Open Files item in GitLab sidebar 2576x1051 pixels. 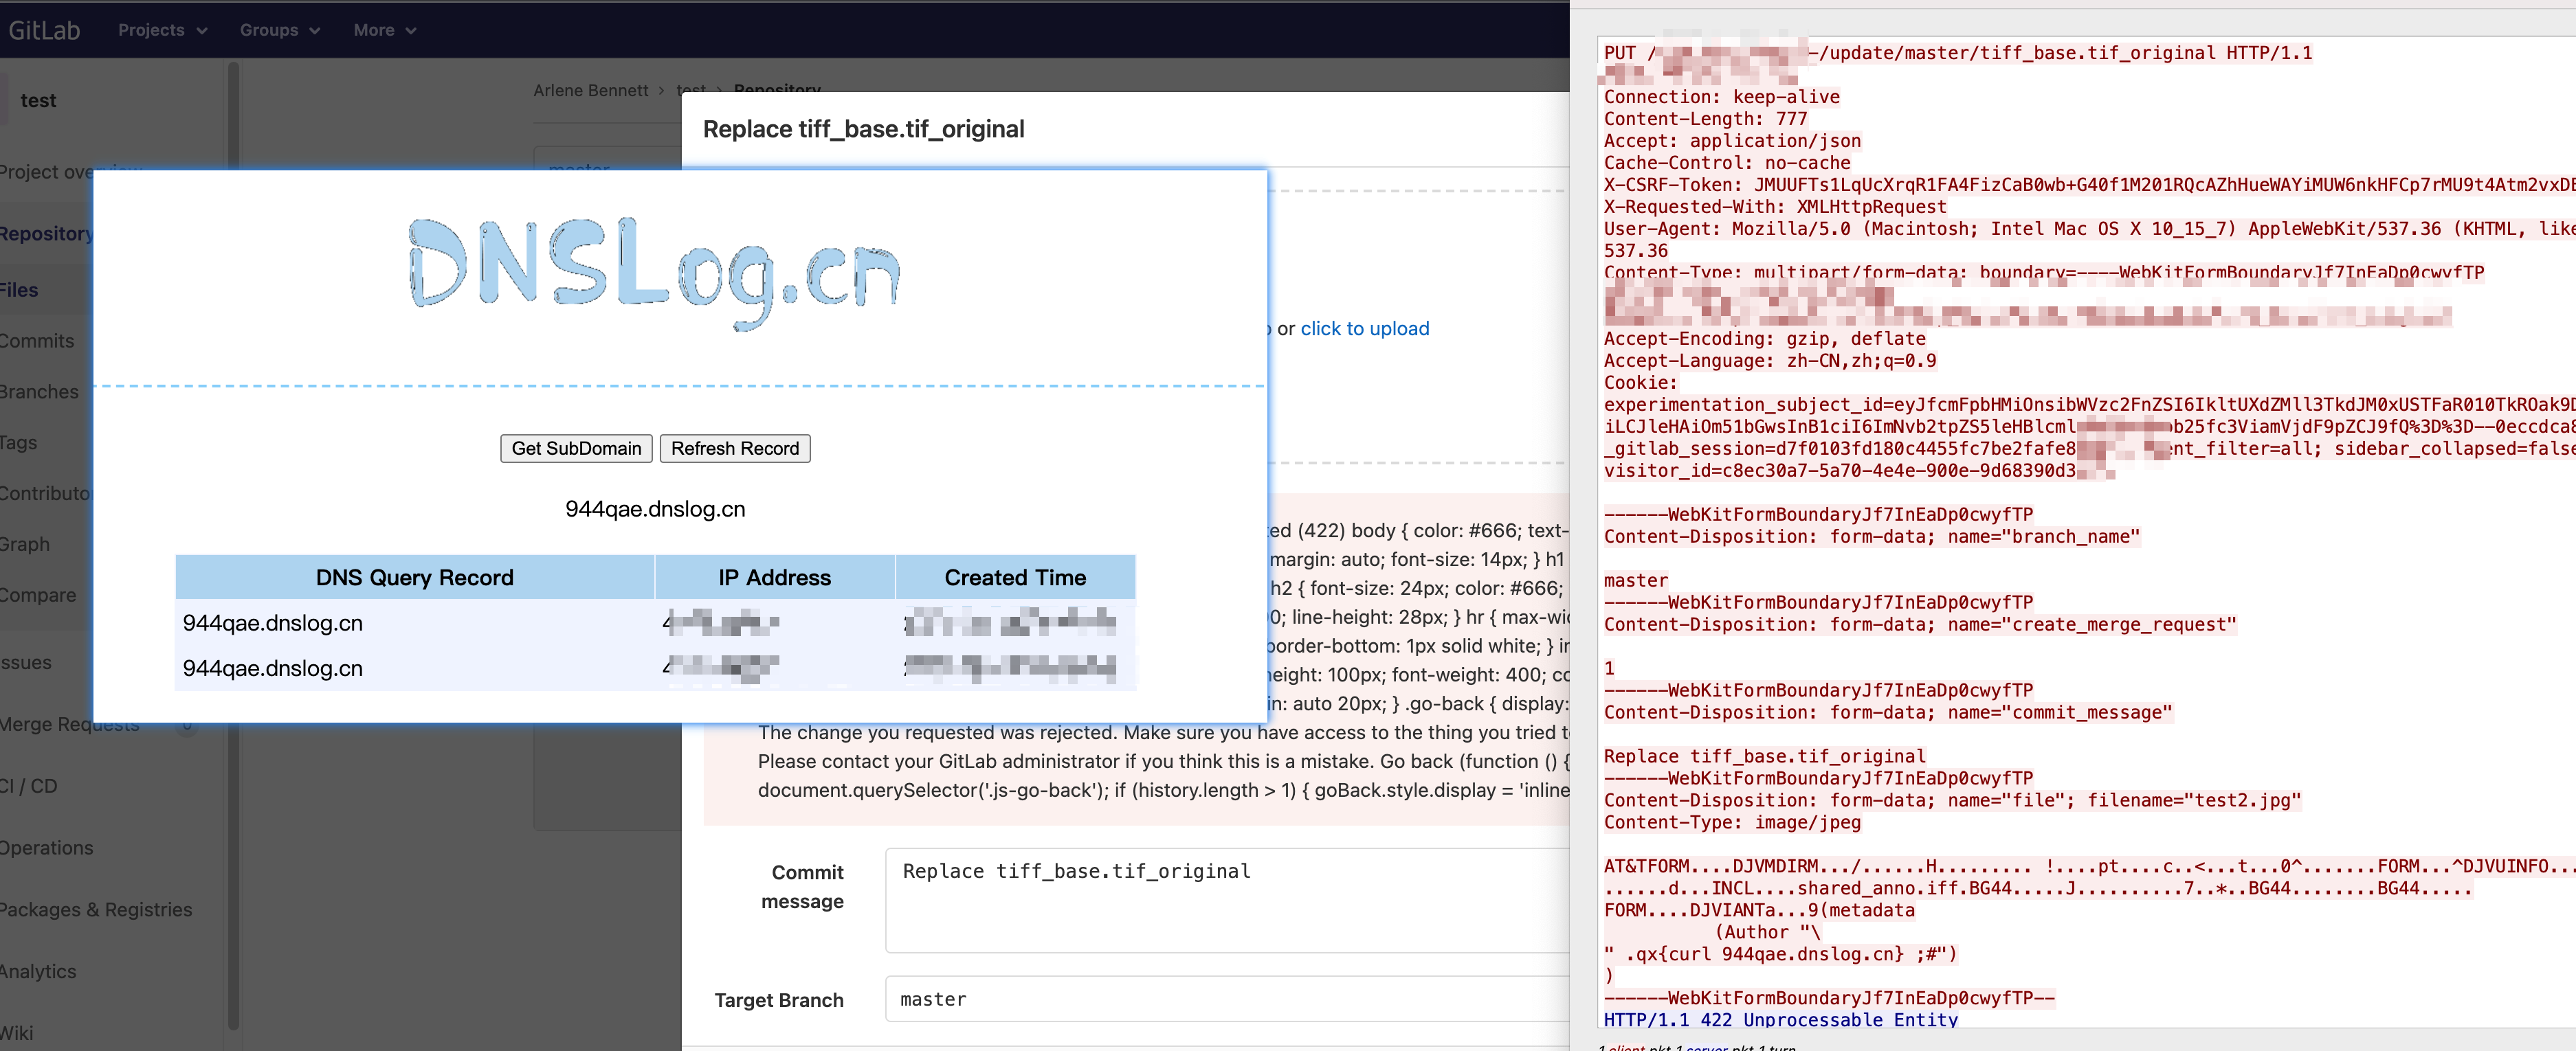19,290
